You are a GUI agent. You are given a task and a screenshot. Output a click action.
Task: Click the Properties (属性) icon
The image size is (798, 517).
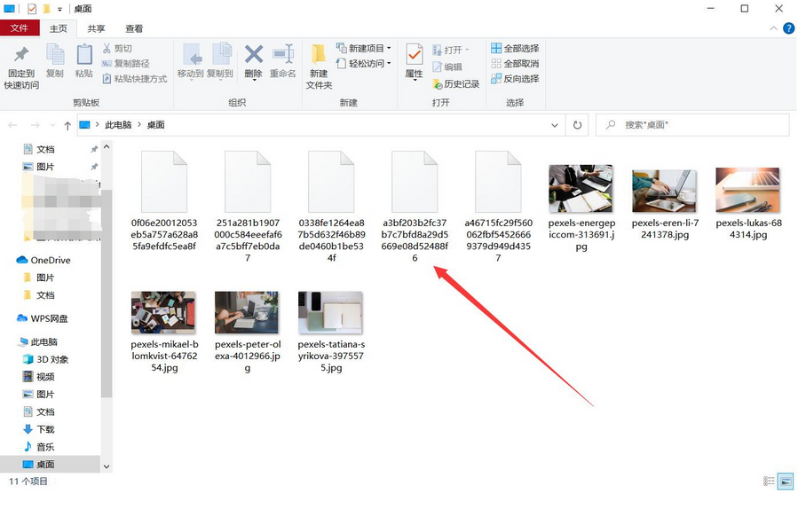tap(414, 58)
